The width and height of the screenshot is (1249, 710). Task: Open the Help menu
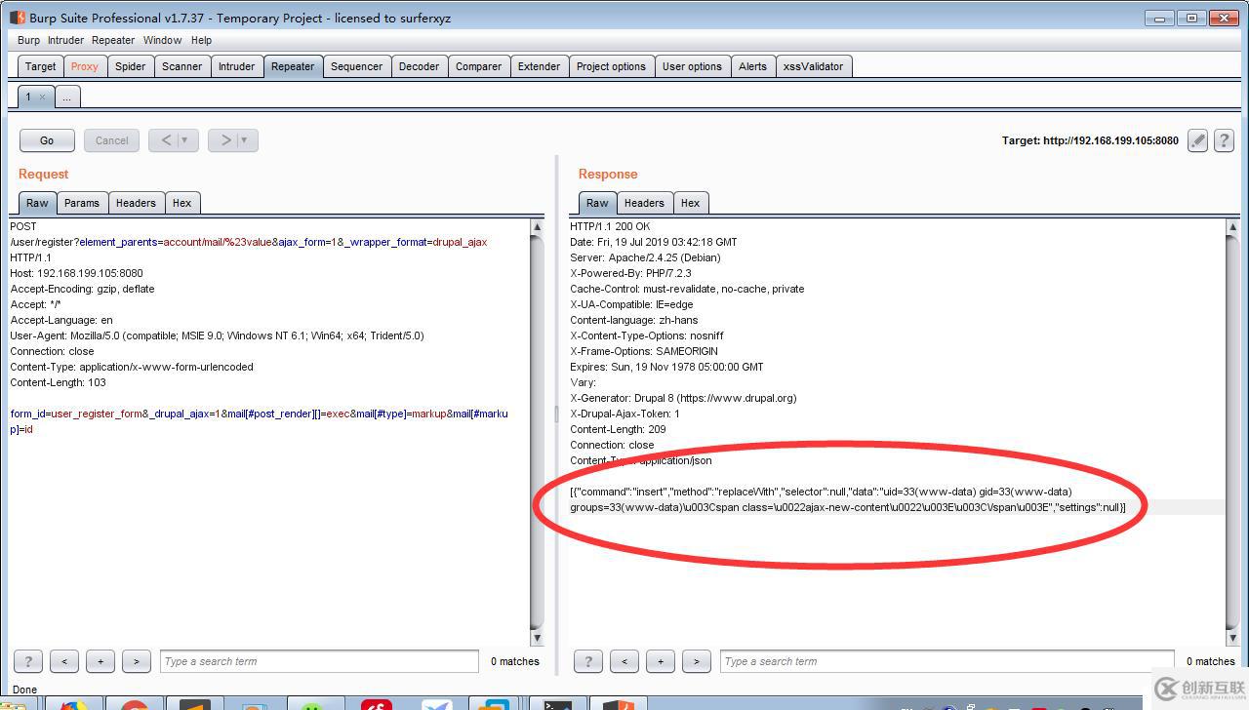[x=201, y=40]
